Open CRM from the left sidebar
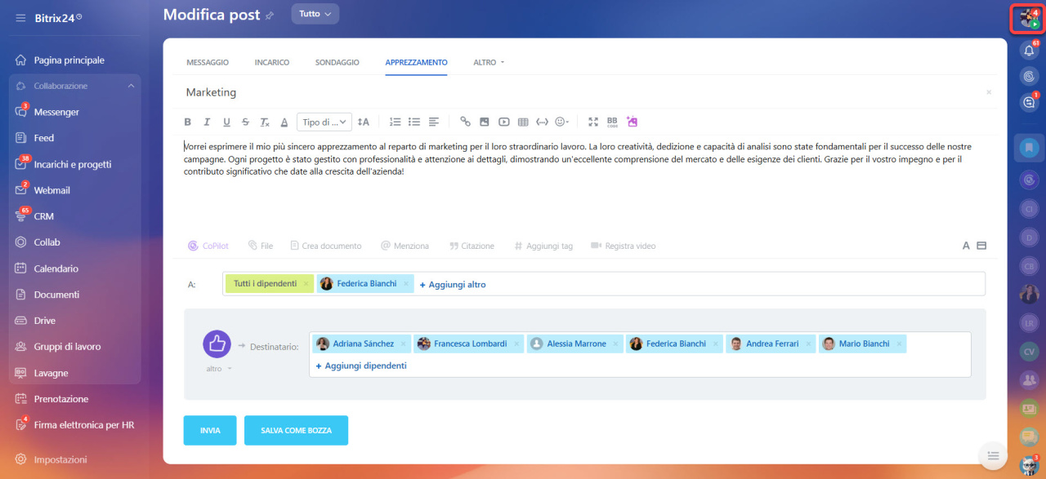This screenshot has height=479, width=1046. [x=43, y=216]
